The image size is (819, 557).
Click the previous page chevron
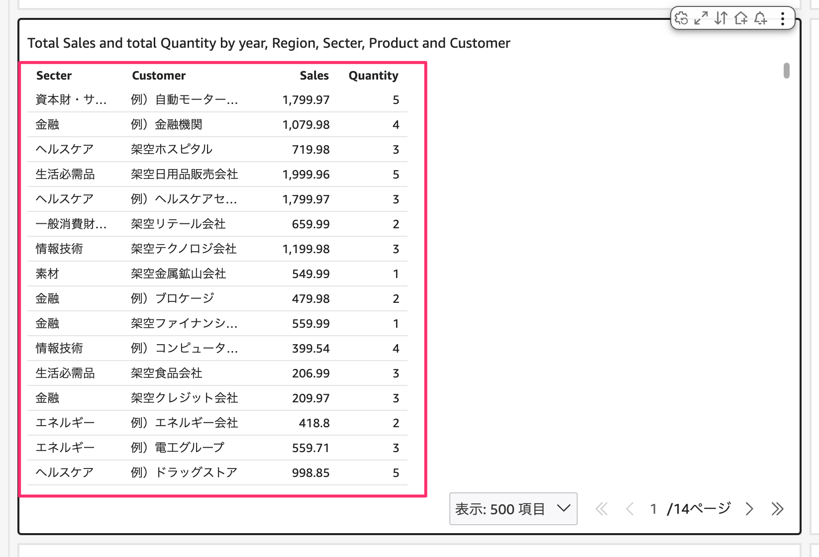pos(629,509)
